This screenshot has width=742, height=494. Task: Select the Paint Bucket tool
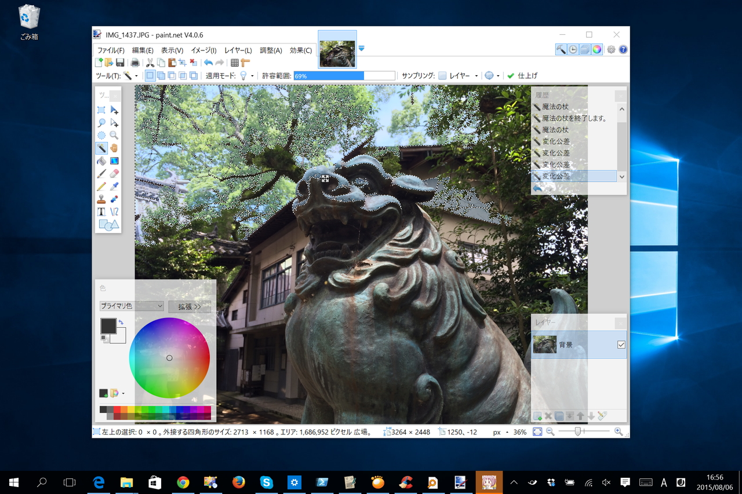(x=101, y=161)
